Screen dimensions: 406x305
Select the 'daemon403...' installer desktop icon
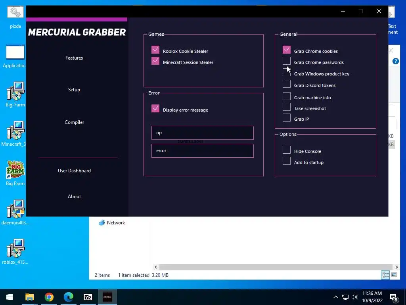click(x=15, y=212)
